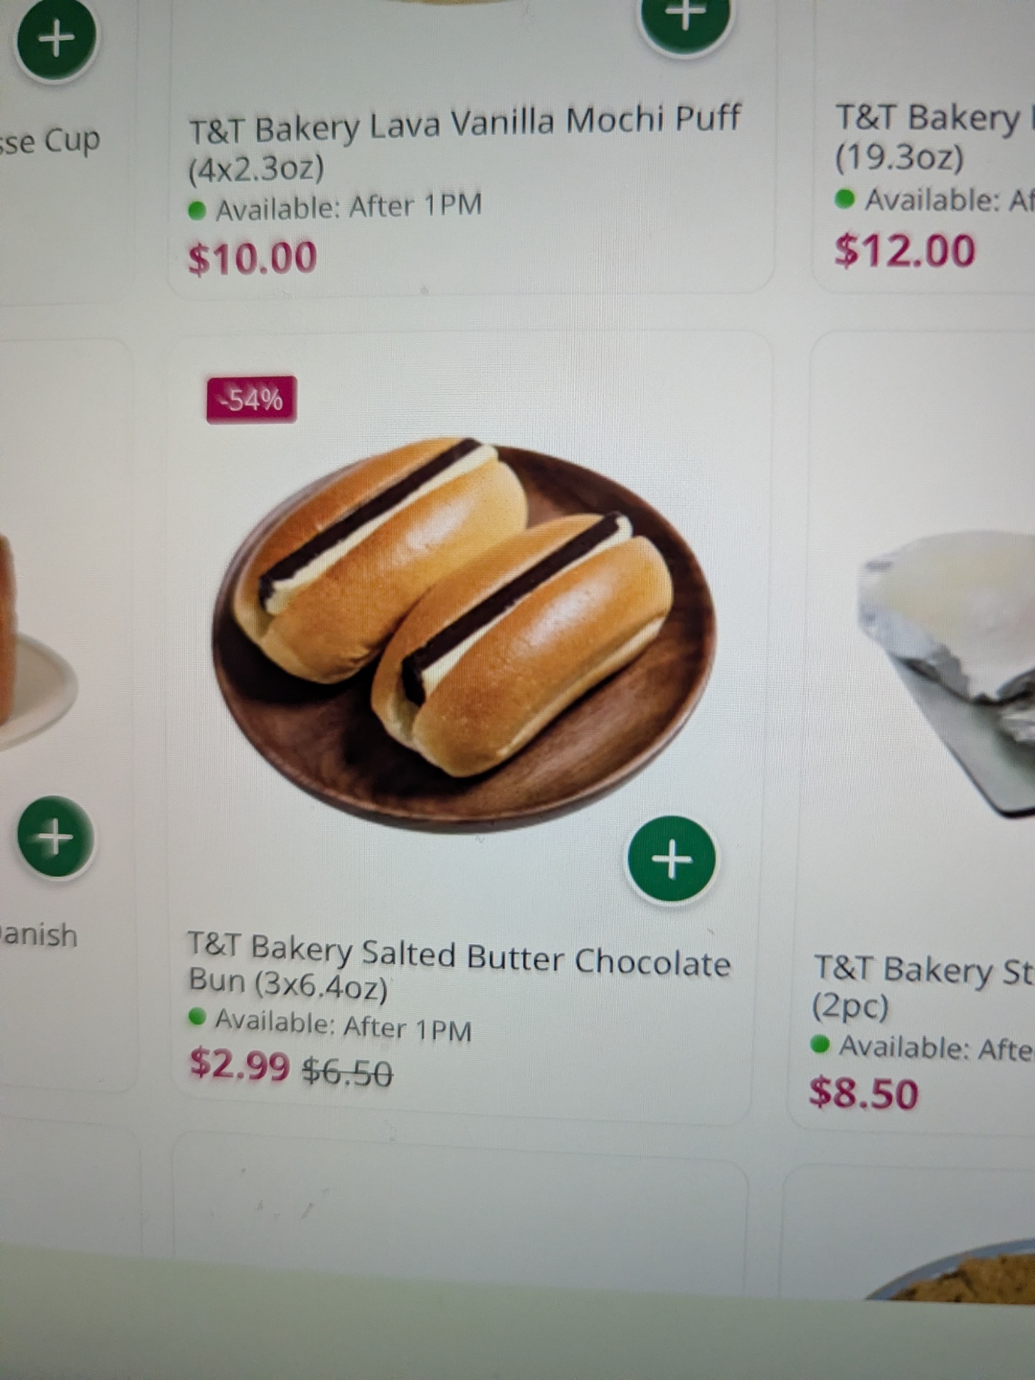Add Salted Butter Chocolate Bun to cart
The height and width of the screenshot is (1380, 1035).
671,859
